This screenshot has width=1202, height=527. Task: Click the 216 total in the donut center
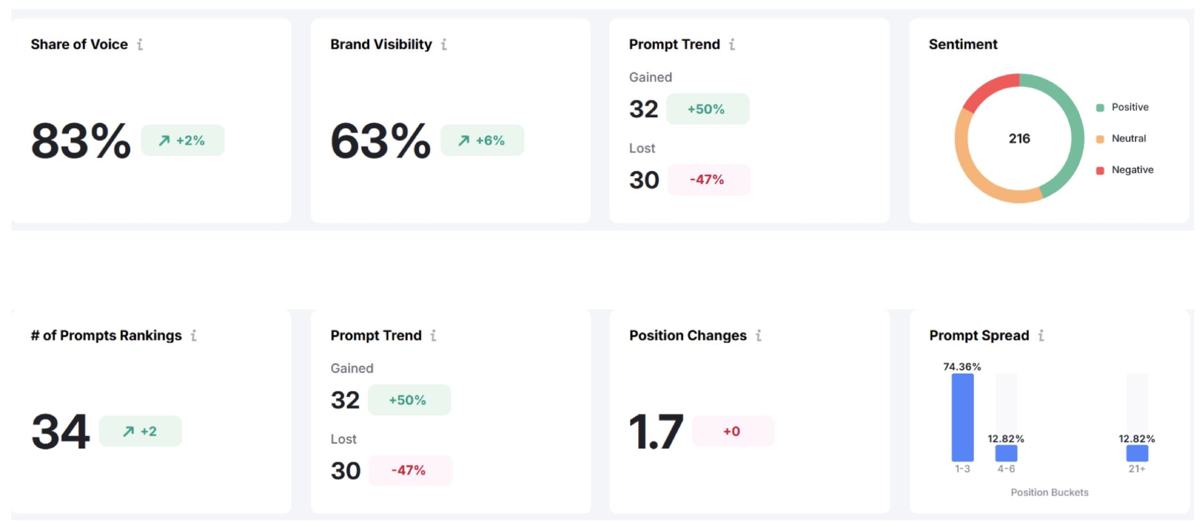[1019, 139]
